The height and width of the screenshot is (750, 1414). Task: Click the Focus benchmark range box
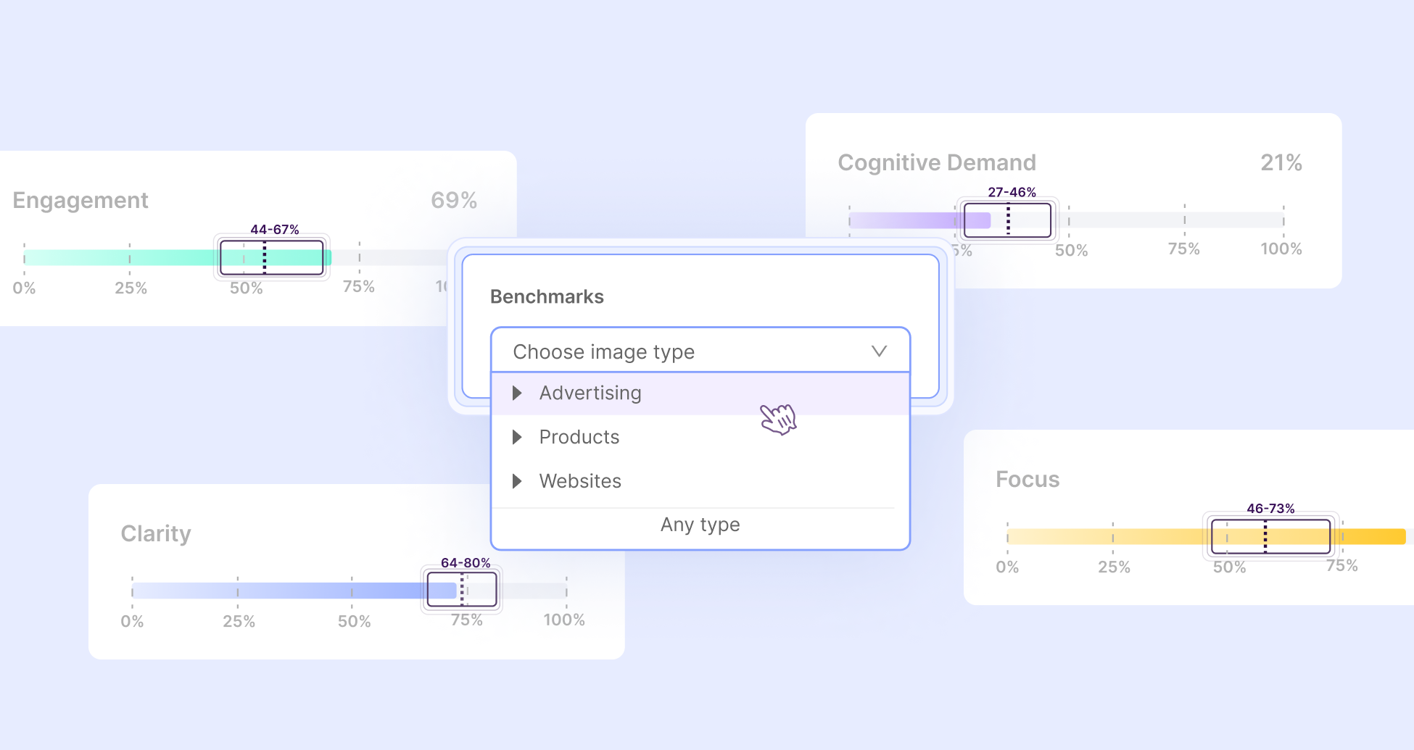(1270, 536)
